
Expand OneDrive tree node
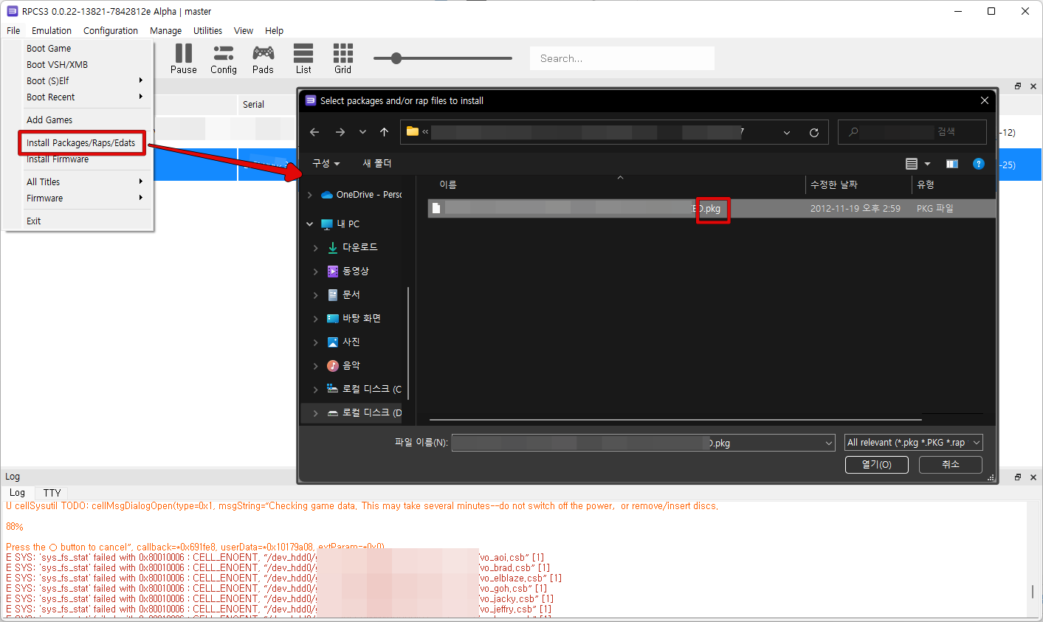(309, 195)
